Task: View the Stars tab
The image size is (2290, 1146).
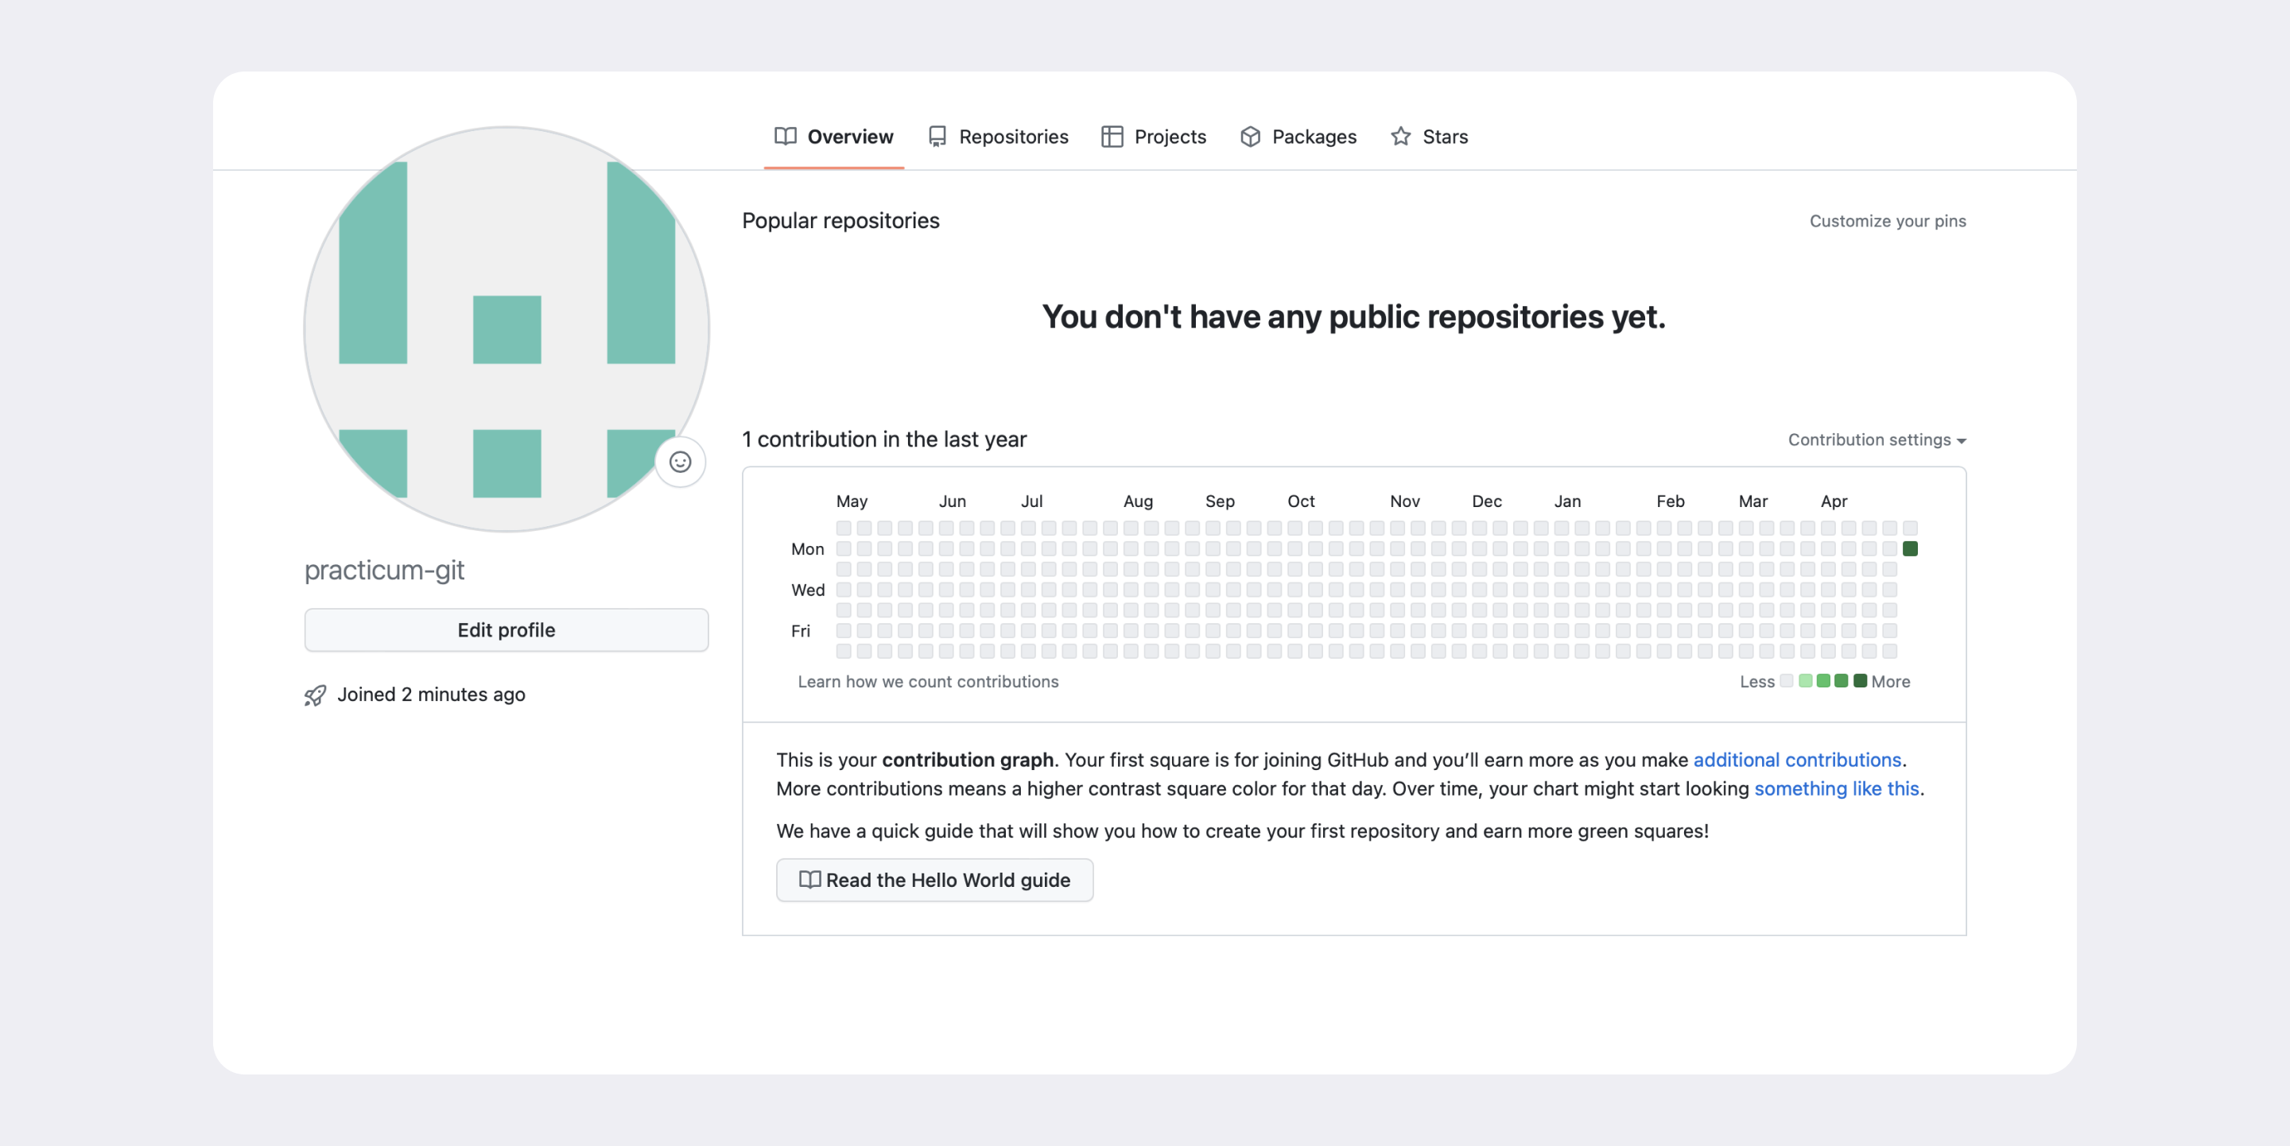Action: [1429, 137]
